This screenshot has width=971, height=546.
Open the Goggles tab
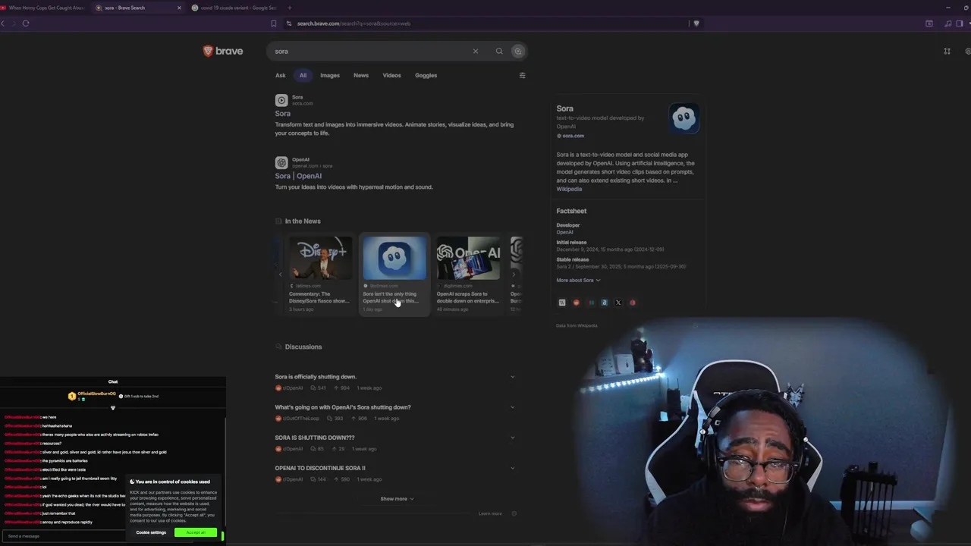(426, 75)
